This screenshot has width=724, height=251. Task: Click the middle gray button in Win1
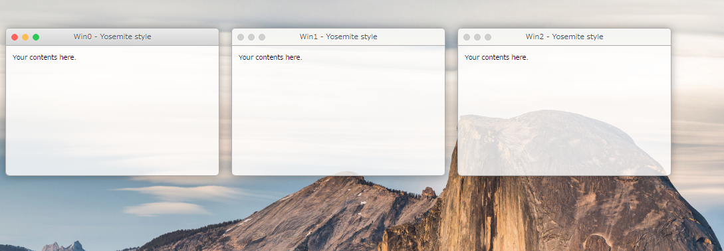(251, 37)
